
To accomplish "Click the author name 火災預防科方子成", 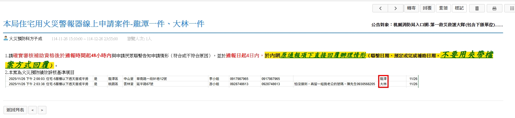I will pos(26,39).
